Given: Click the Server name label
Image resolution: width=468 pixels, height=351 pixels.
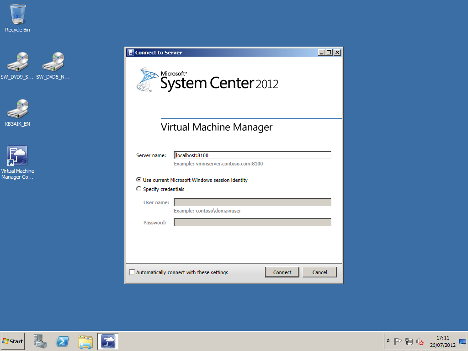Looking at the screenshot, I should (x=151, y=155).
